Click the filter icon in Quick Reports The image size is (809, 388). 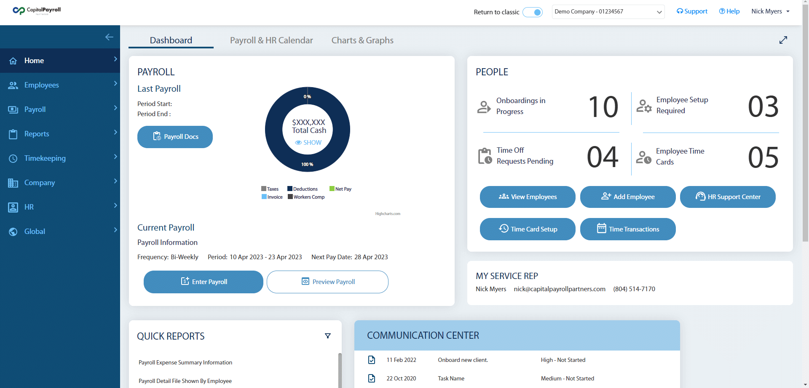(x=328, y=336)
